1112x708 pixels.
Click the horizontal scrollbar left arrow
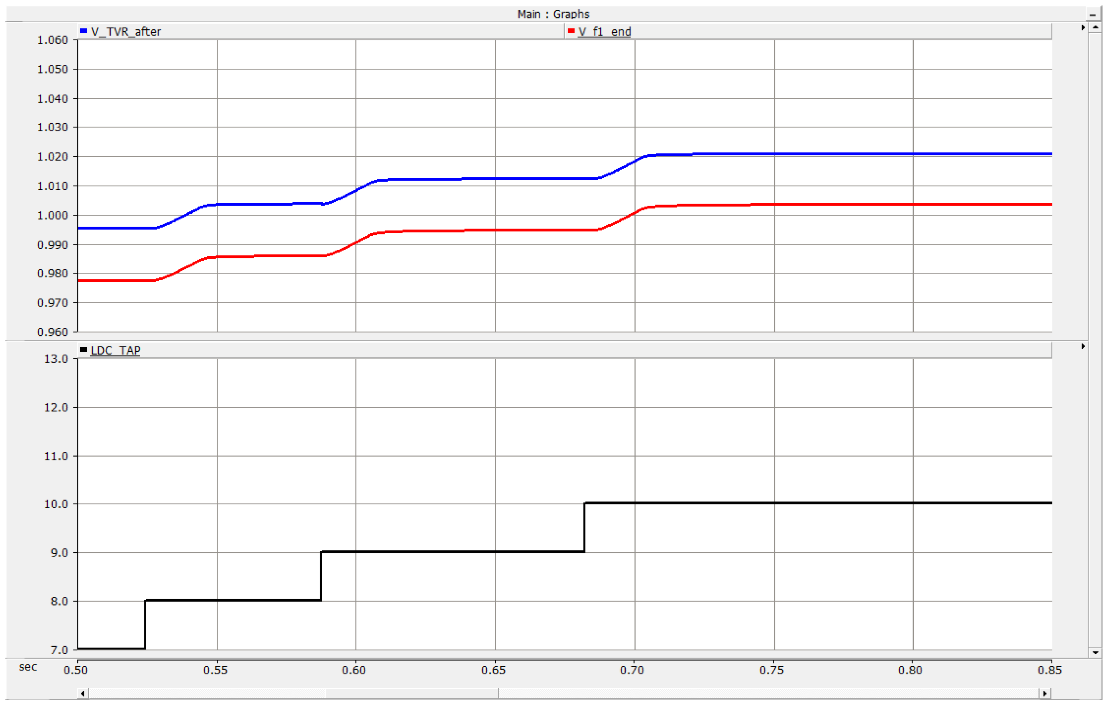click(83, 693)
